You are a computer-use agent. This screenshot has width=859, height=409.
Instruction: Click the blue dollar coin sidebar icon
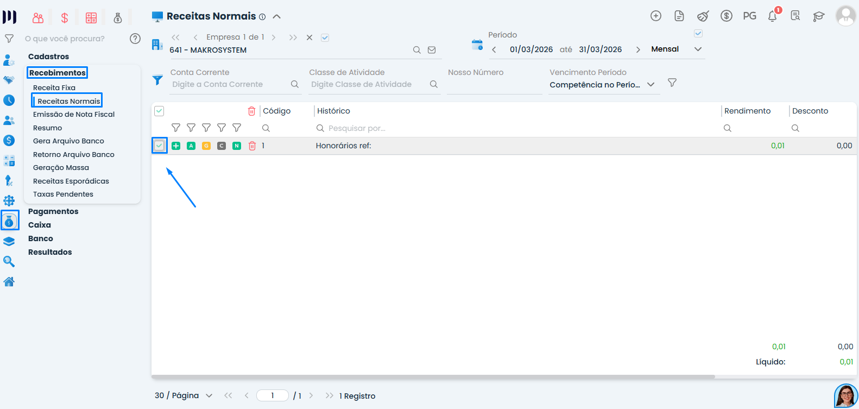coord(9,140)
